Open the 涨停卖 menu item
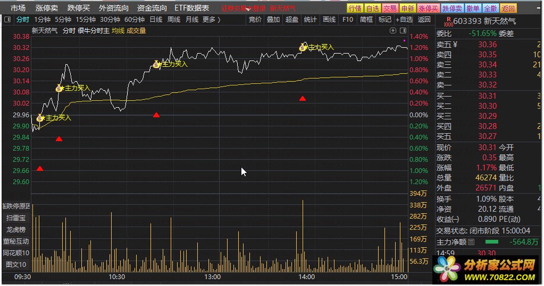 (x=46, y=8)
